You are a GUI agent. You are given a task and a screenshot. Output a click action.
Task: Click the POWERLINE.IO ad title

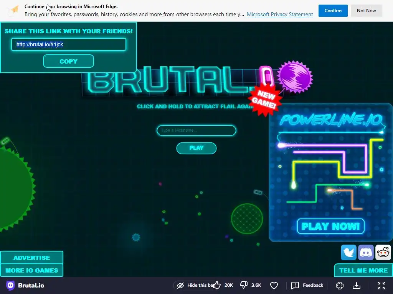coord(331,119)
